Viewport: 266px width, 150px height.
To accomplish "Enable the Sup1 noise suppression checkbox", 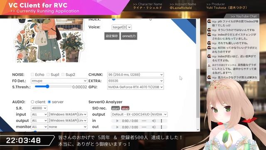I will point(48,75).
